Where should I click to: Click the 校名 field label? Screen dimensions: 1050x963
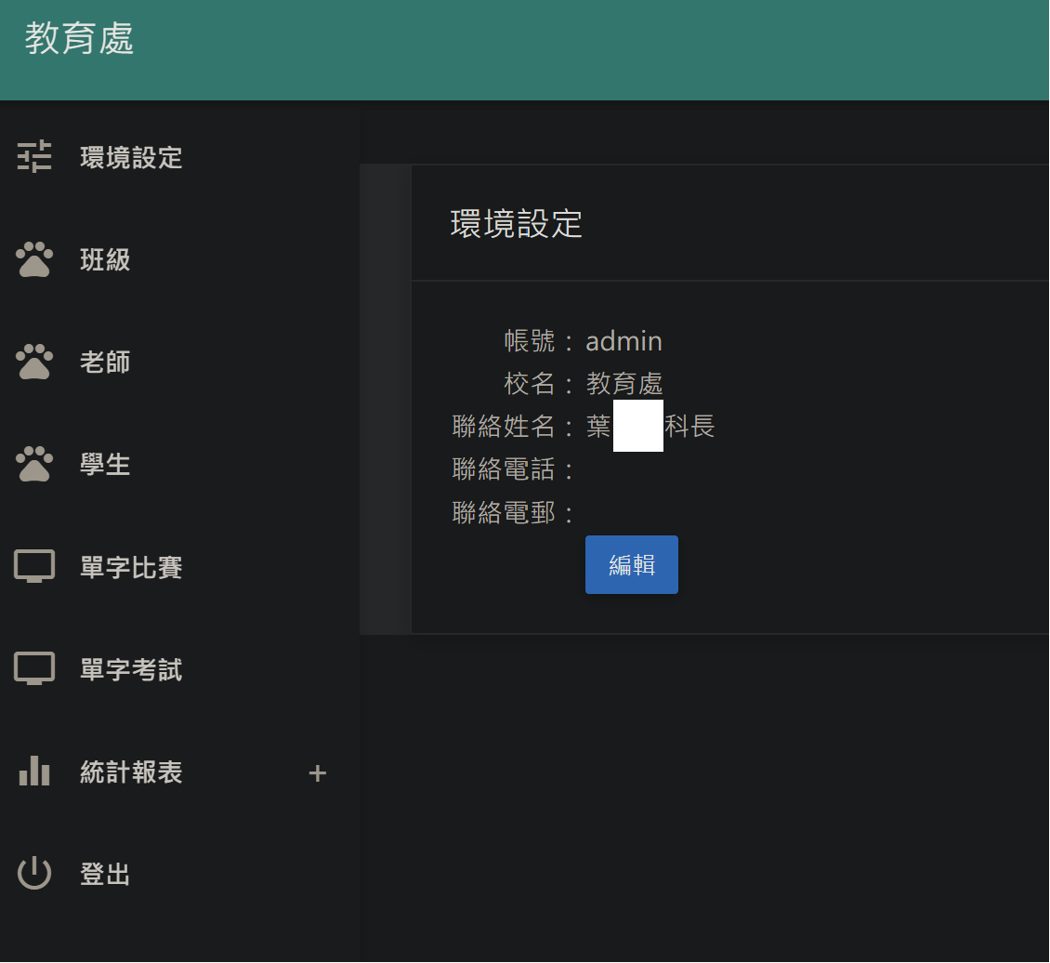[x=530, y=385]
